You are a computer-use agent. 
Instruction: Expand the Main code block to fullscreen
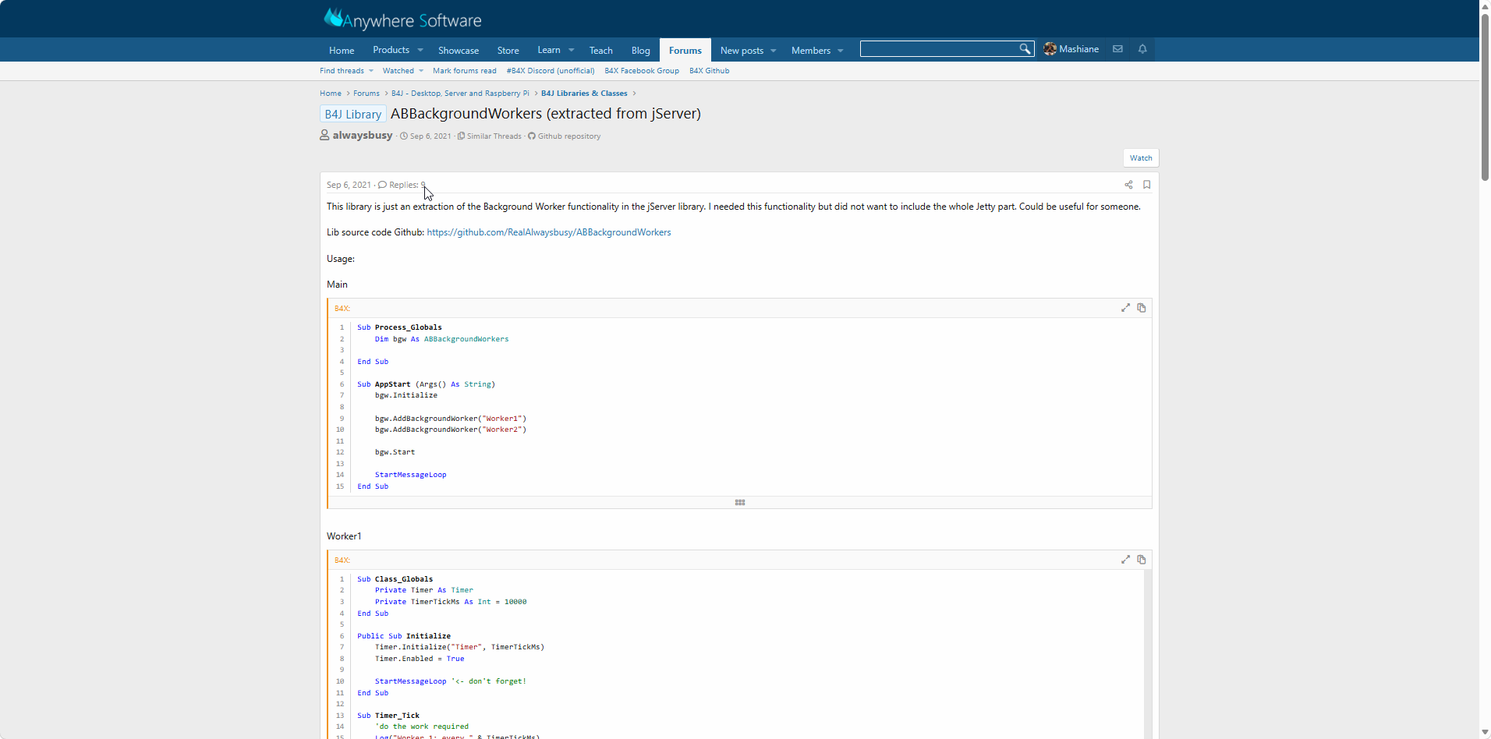1125,308
